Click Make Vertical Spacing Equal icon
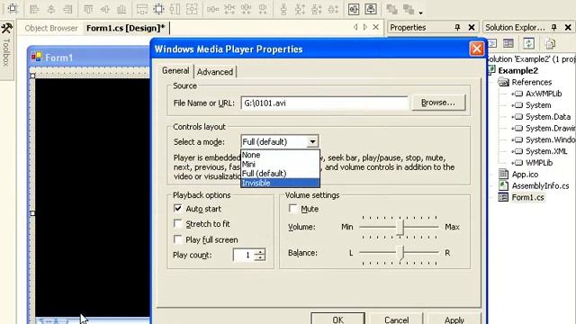The height and width of the screenshot is (324, 576). pos(283,9)
